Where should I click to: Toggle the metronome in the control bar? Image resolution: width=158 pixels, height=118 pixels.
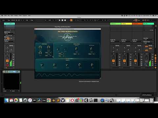point(27,20)
